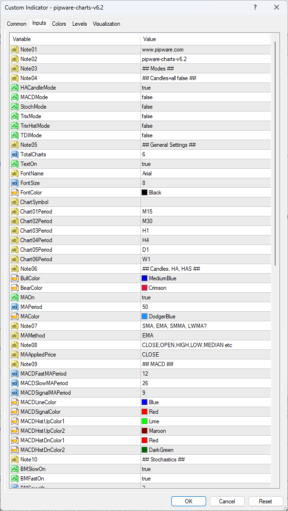
Task: Toggle the StochMode false value
Action: (x=147, y=107)
